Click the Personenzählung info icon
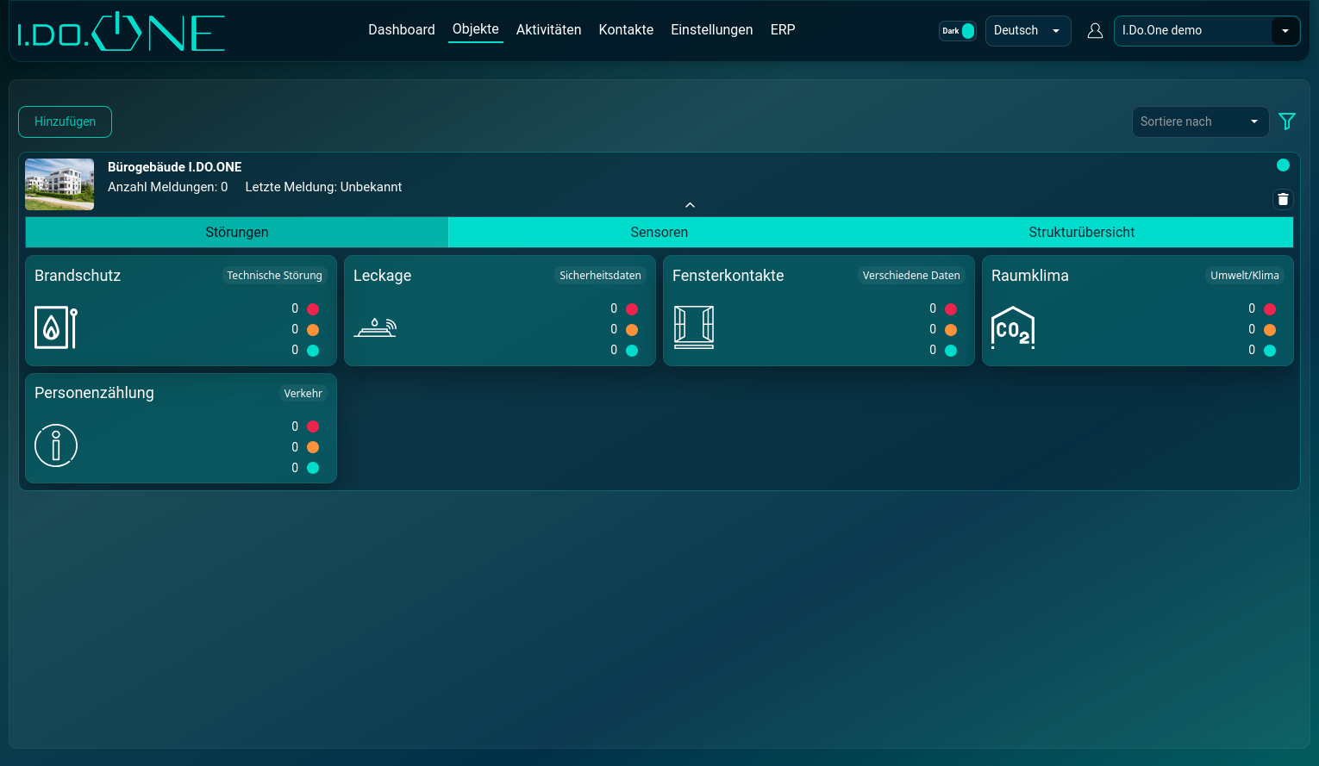Image resolution: width=1319 pixels, height=766 pixels. pos(56,445)
